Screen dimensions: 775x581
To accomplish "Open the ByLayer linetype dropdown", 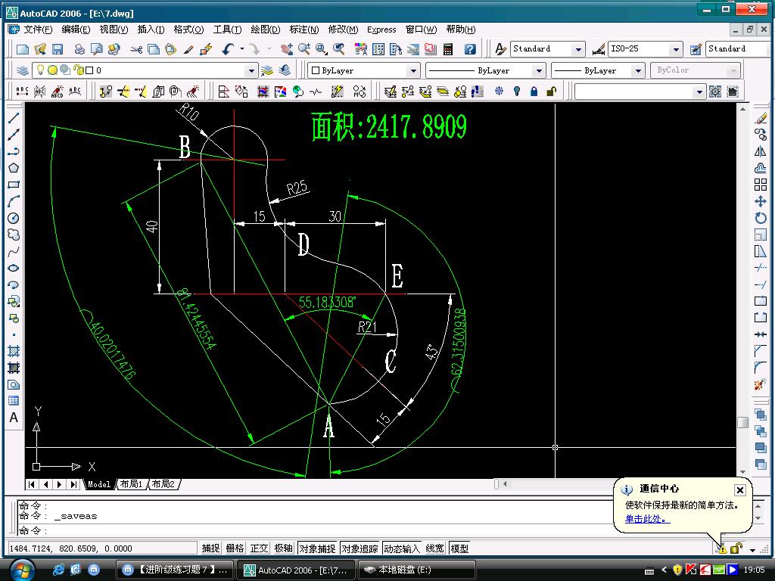I will coord(539,70).
